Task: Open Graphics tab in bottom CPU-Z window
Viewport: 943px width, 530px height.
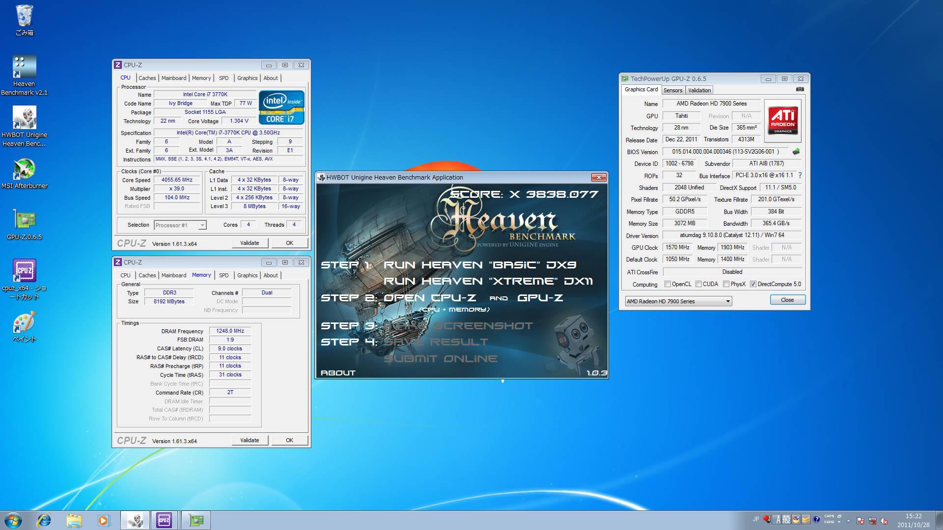Action: [247, 275]
